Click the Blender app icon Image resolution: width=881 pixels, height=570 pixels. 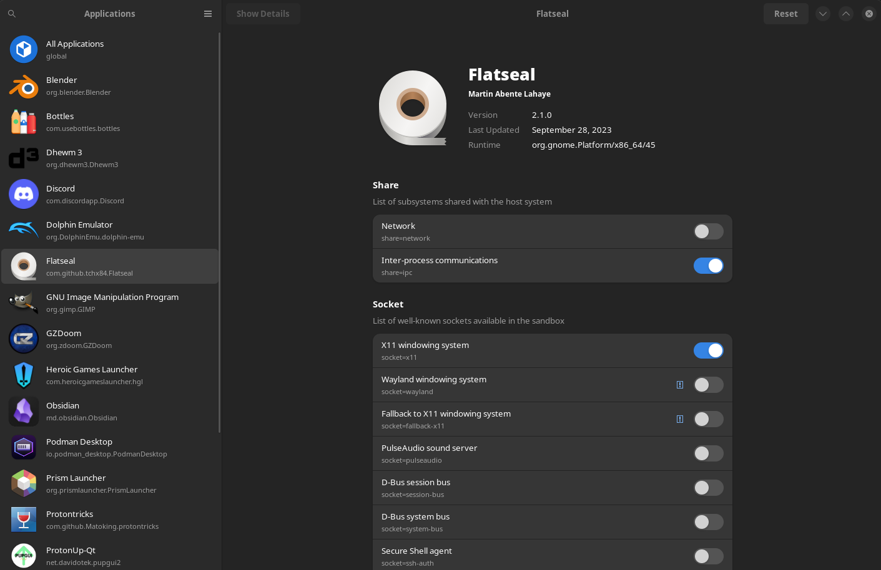(x=24, y=86)
